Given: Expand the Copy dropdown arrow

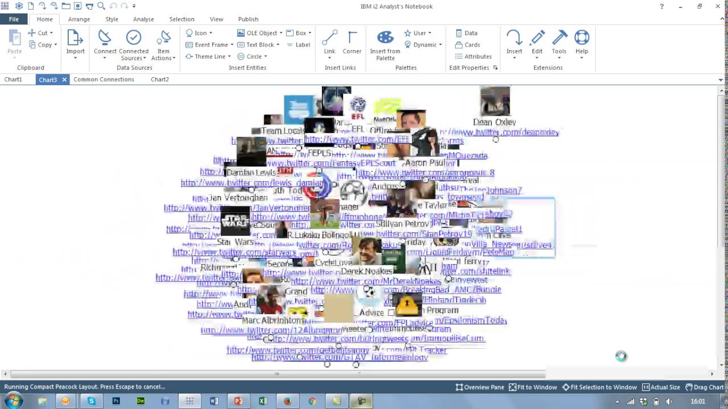Looking at the screenshot, I should coord(55,45).
